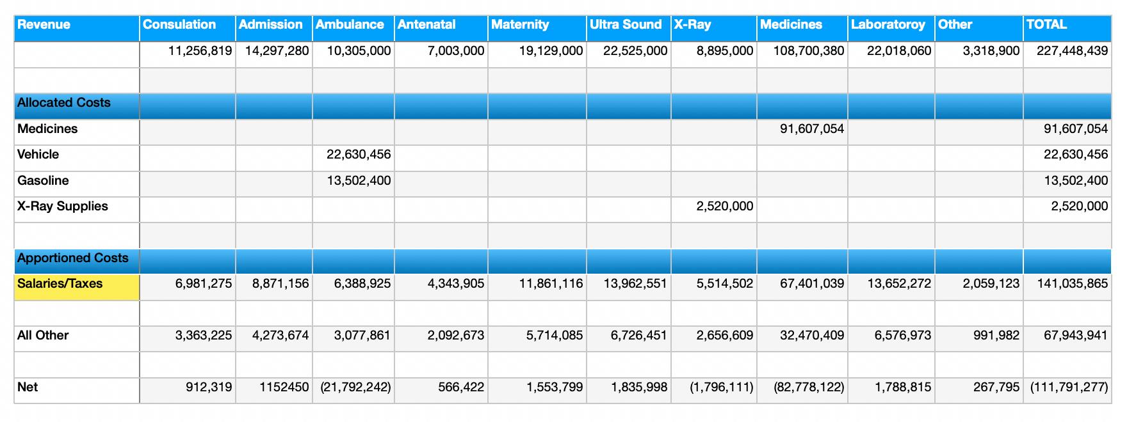The width and height of the screenshot is (1136, 422).
Task: Click the Allocated Costs section header
Action: coord(77,107)
